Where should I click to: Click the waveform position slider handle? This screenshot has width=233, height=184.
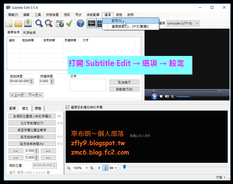[x=125, y=167]
